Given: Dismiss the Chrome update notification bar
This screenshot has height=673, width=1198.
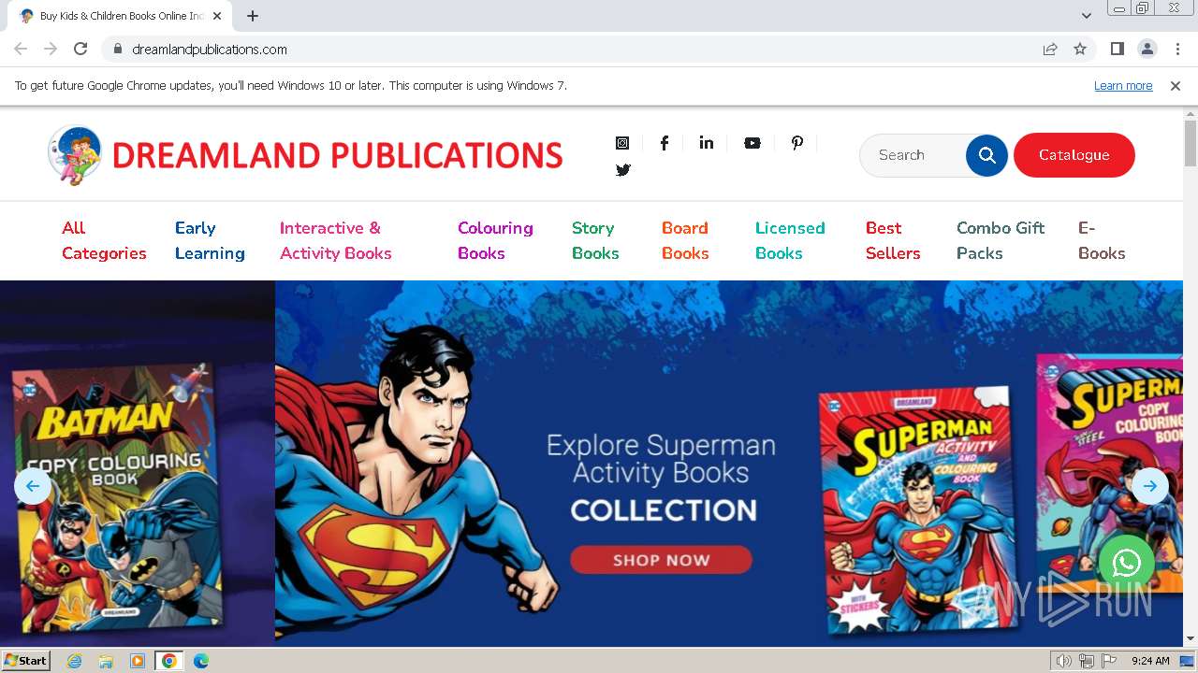Looking at the screenshot, I should [x=1176, y=85].
